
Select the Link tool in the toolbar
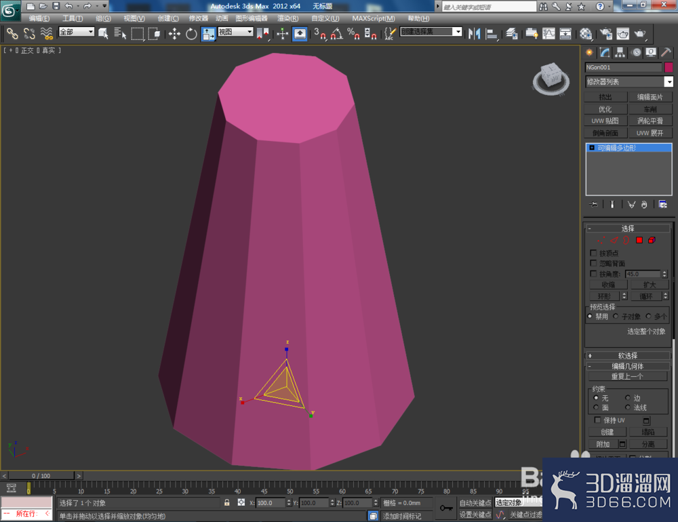12,33
